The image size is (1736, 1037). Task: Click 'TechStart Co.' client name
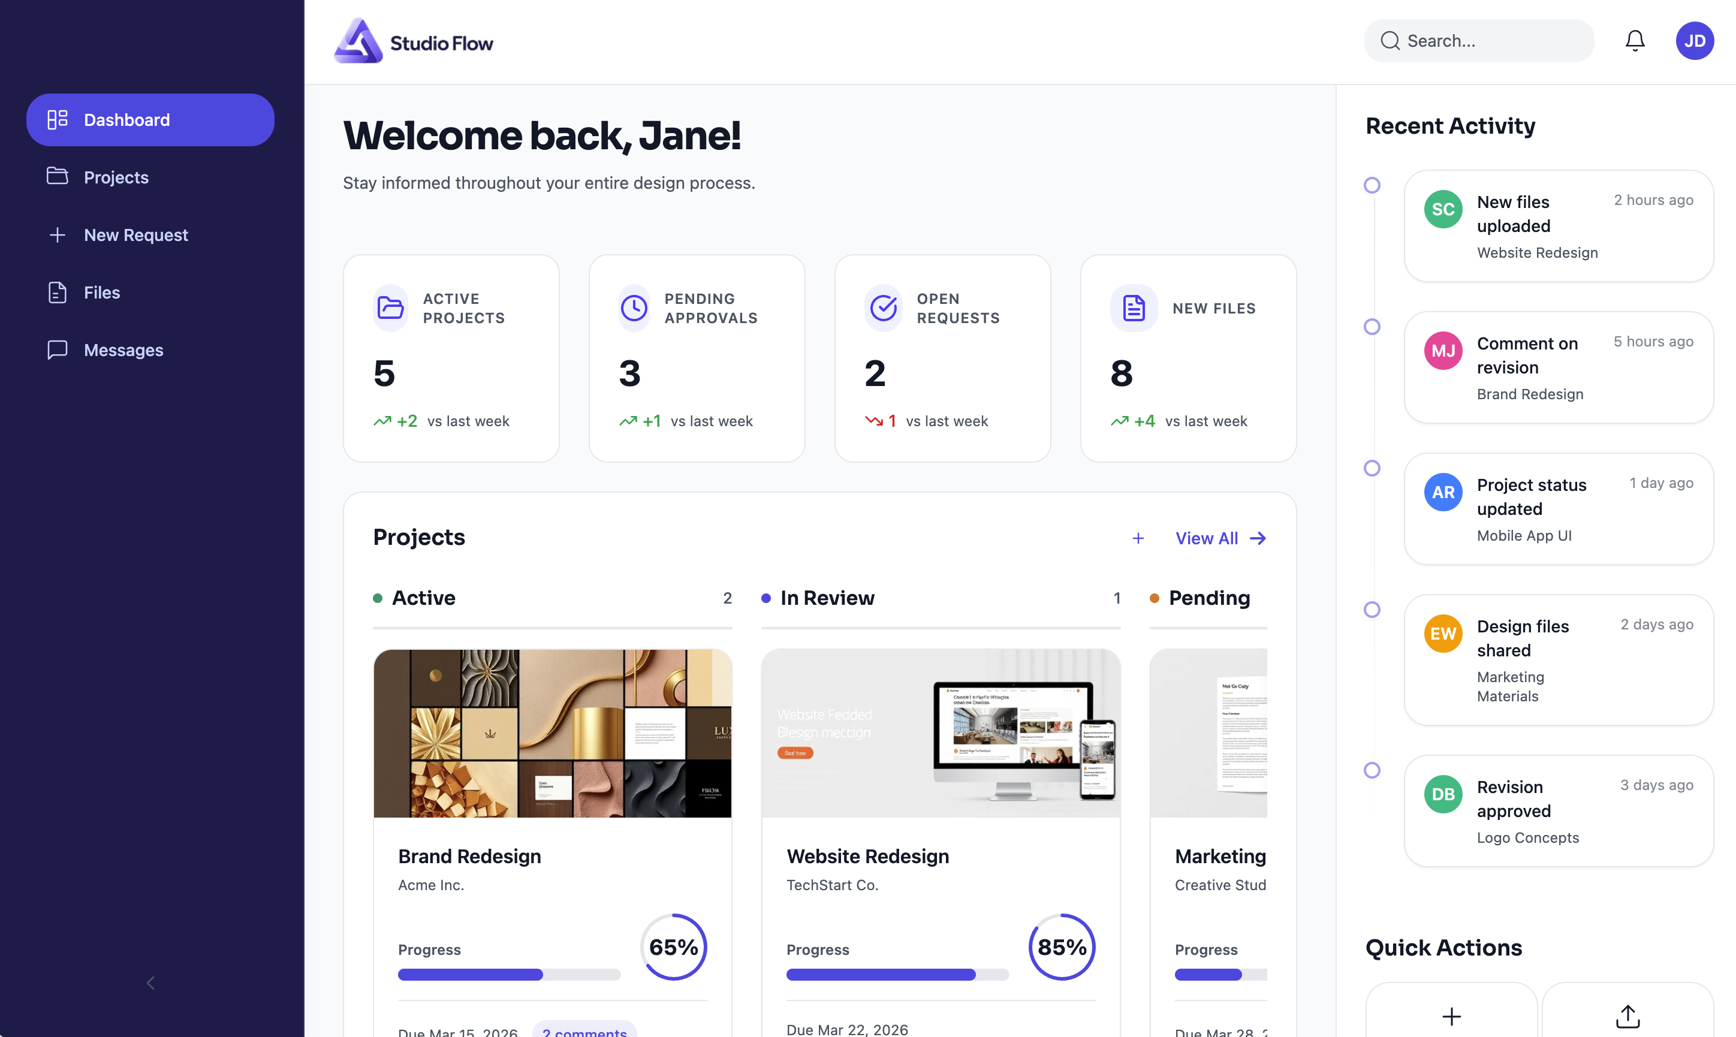[833, 885]
